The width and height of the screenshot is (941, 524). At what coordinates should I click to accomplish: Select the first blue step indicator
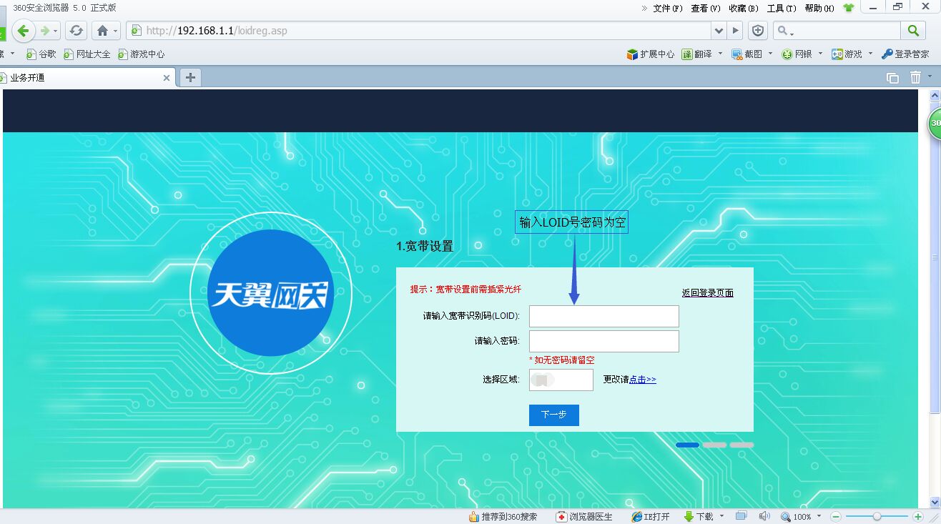click(x=687, y=445)
